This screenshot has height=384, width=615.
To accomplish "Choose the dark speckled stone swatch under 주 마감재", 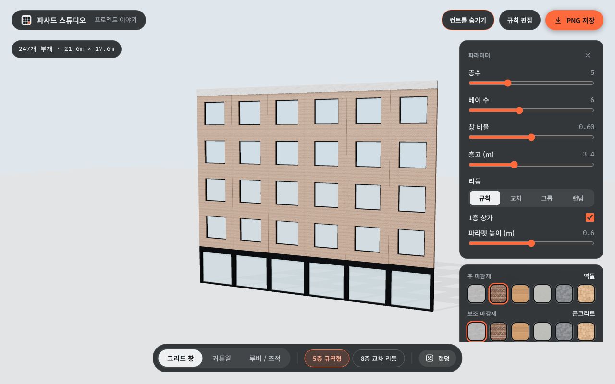I will pyautogui.click(x=564, y=294).
